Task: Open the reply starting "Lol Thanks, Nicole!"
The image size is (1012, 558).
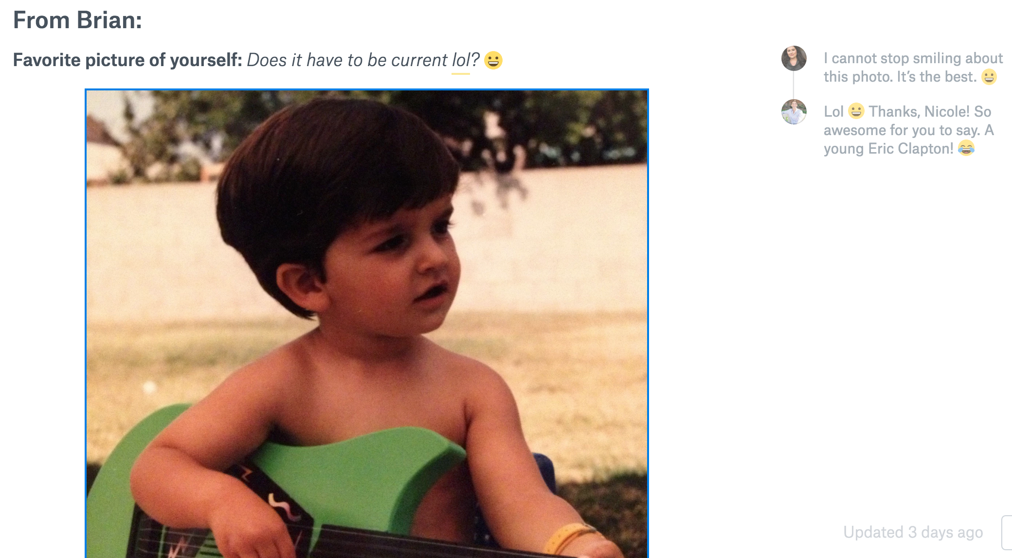Action: (909, 130)
